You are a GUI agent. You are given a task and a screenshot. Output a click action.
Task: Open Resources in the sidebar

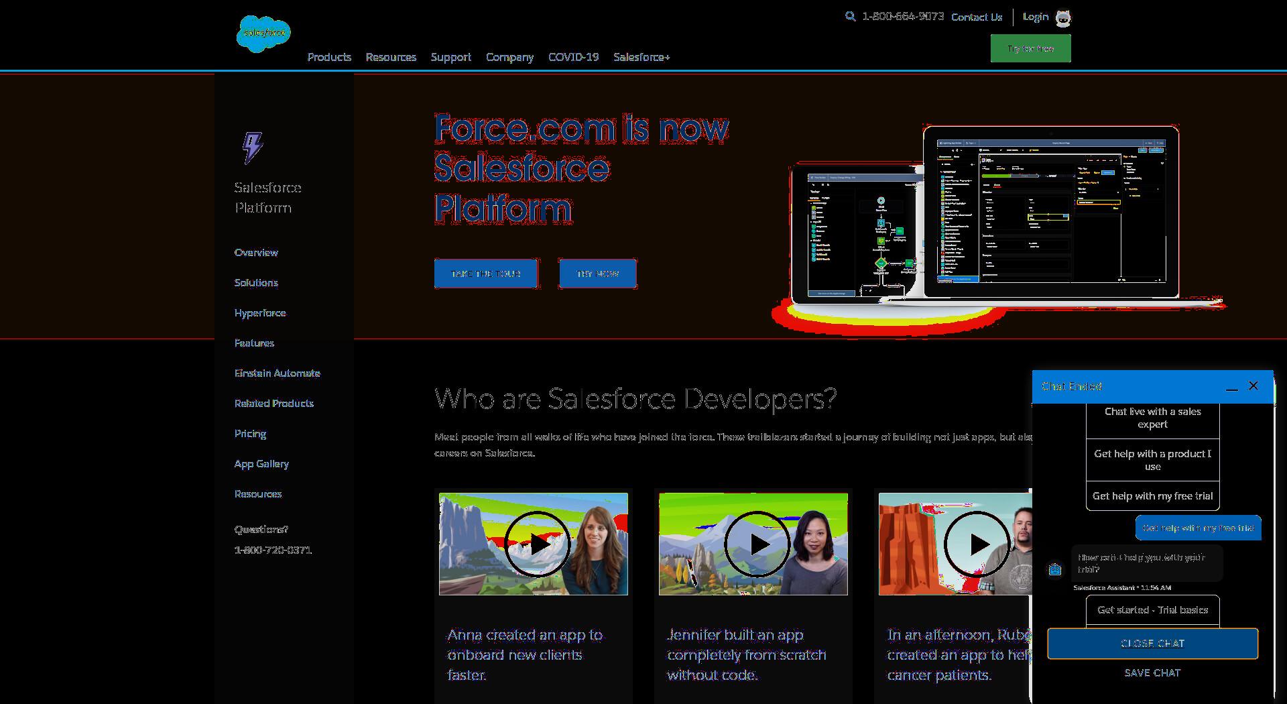(258, 493)
